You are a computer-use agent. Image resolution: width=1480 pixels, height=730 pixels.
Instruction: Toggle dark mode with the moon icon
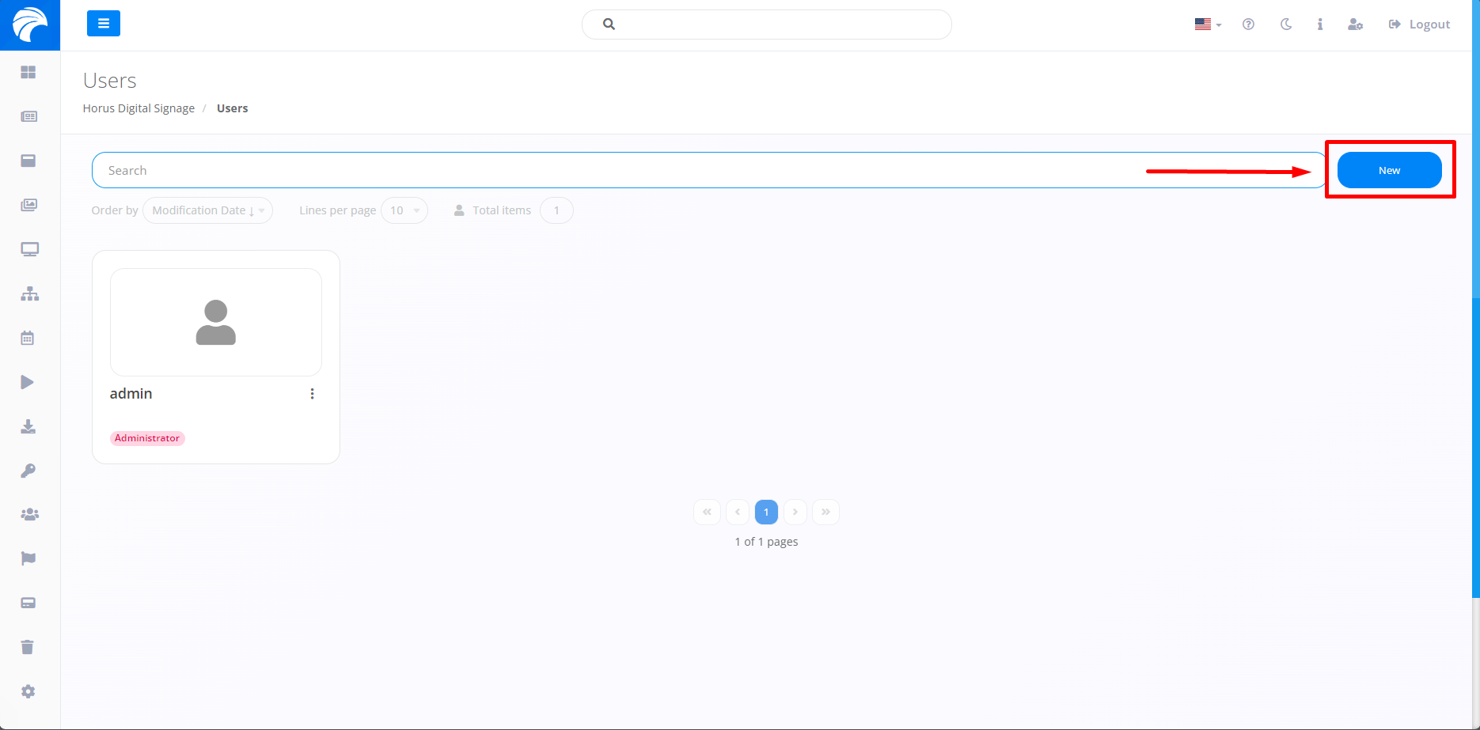click(1285, 24)
